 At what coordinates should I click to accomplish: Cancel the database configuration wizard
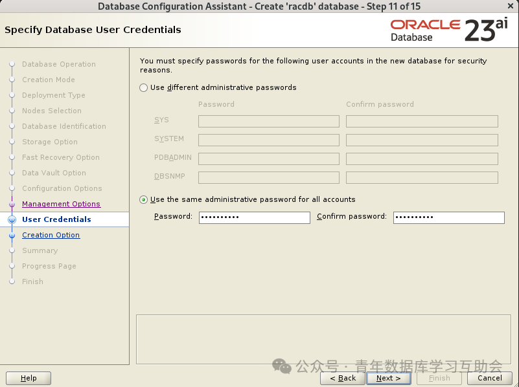(x=490, y=378)
